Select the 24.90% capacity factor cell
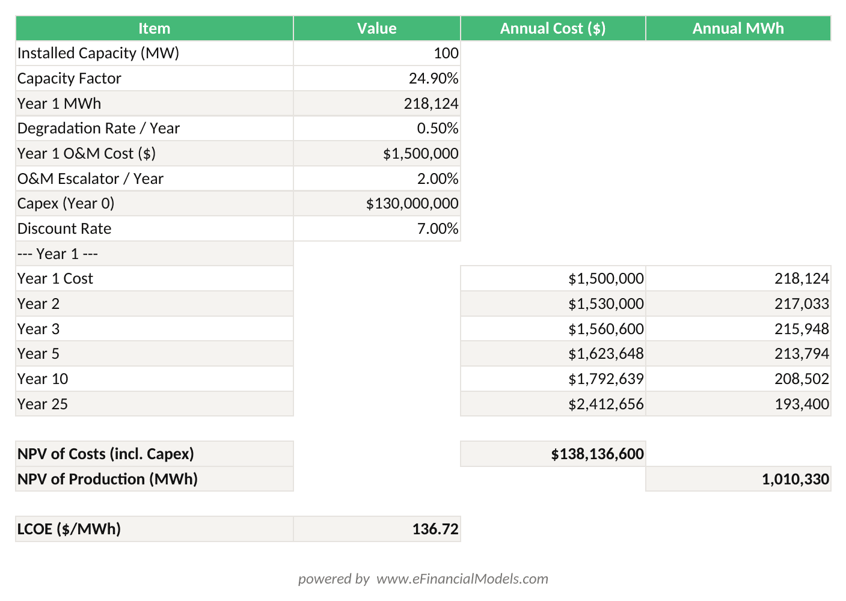Image resolution: width=846 pixels, height=601 pixels. 377,79
